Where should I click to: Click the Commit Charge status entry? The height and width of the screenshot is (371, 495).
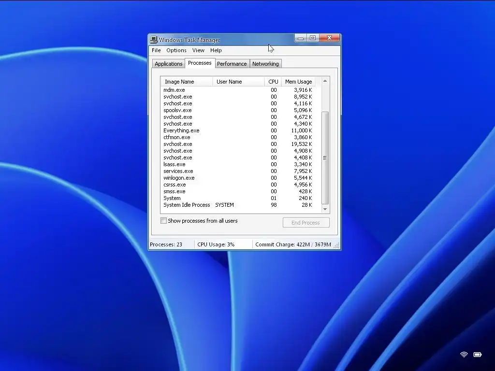point(293,244)
